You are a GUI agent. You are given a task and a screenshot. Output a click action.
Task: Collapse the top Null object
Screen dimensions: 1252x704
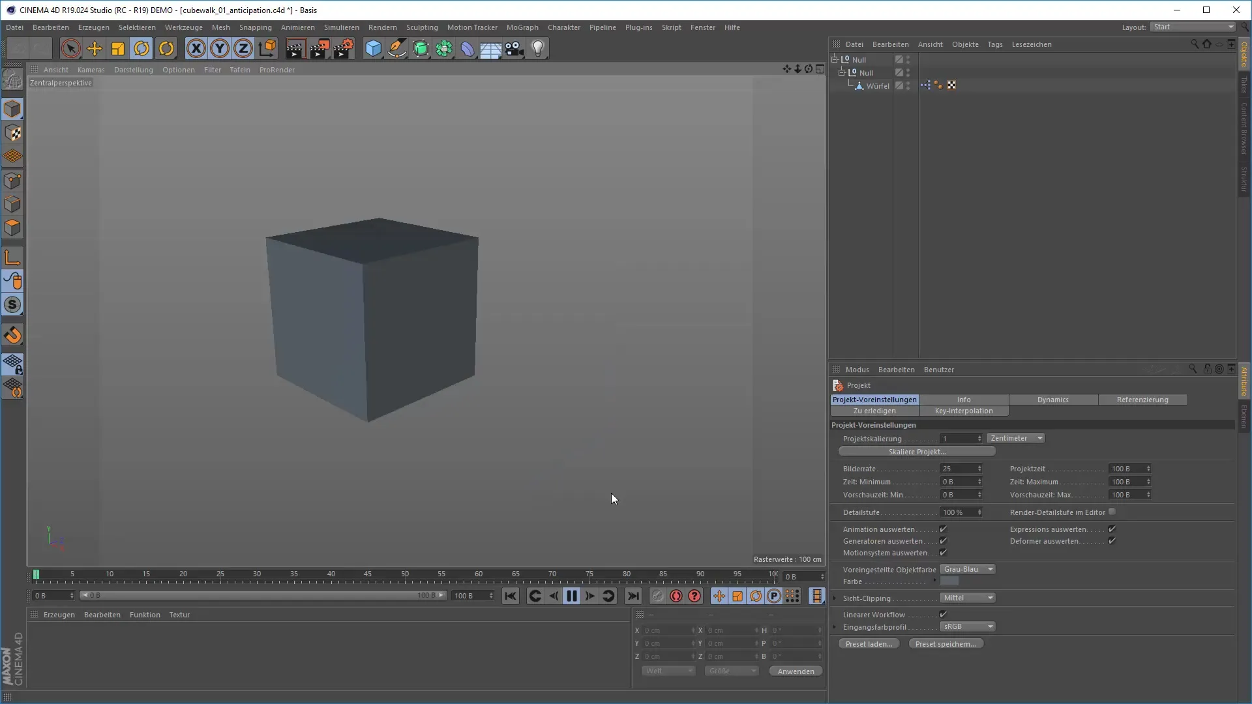[x=834, y=59]
